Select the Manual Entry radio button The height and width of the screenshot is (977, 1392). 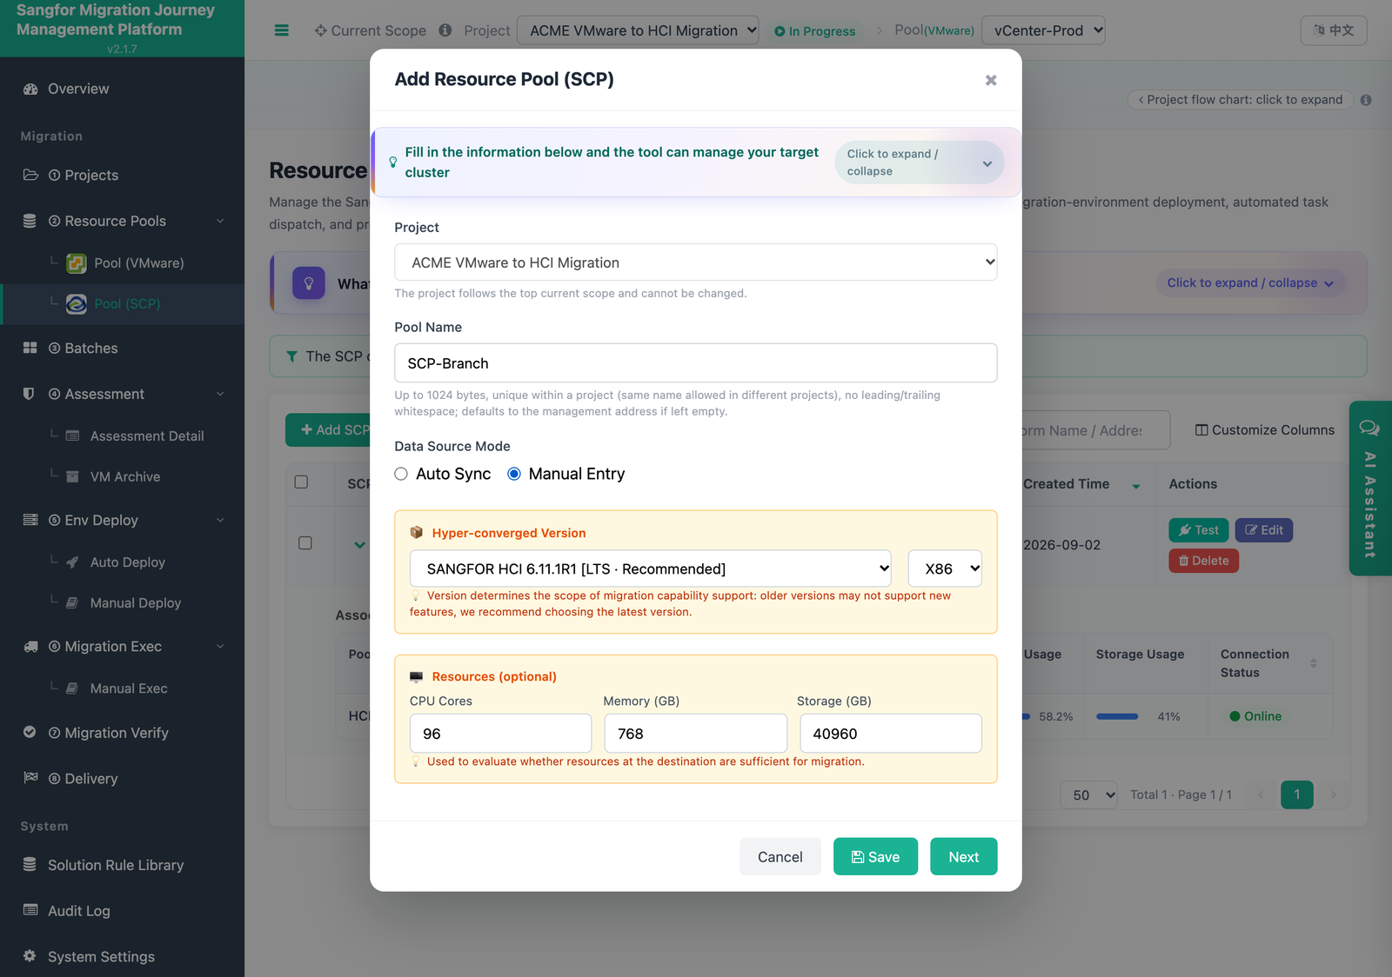[x=514, y=474]
